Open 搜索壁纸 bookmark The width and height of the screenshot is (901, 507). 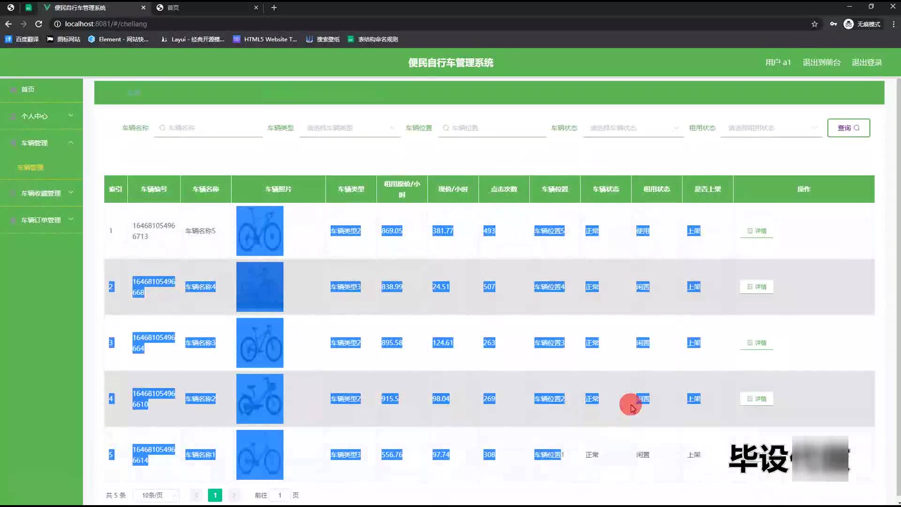(323, 39)
